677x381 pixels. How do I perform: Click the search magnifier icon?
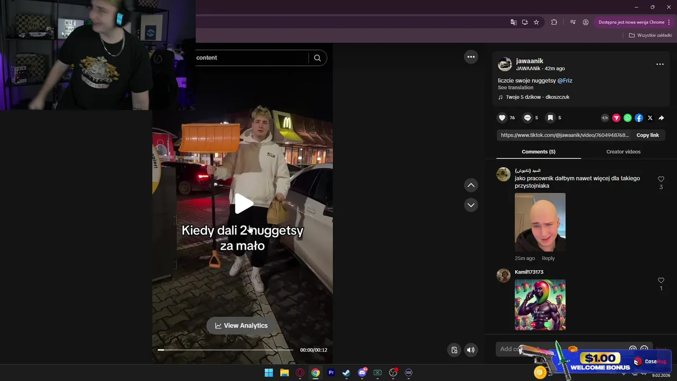(317, 58)
